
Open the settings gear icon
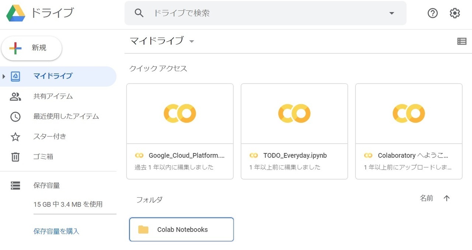[x=455, y=13]
